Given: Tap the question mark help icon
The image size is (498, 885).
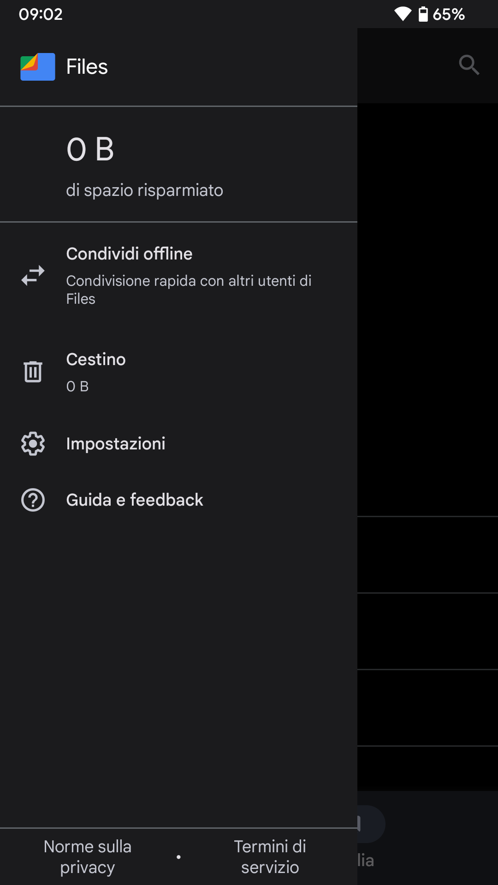Looking at the screenshot, I should (33, 500).
